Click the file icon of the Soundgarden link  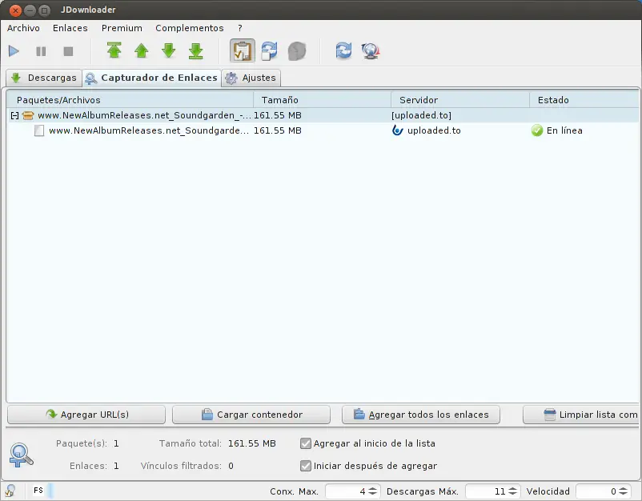pyautogui.click(x=39, y=131)
